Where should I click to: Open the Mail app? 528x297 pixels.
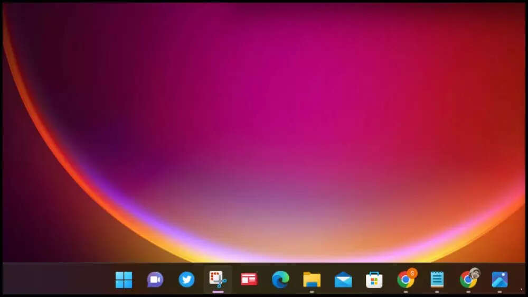click(x=343, y=280)
